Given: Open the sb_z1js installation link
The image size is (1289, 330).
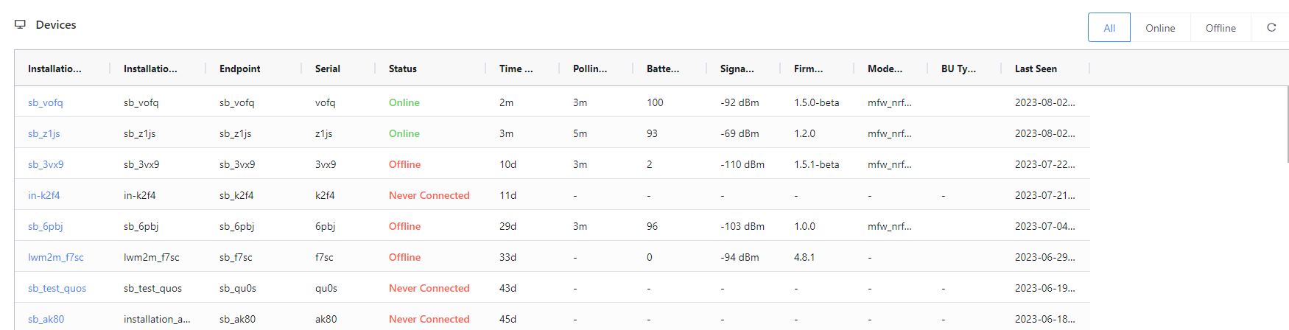Looking at the screenshot, I should coord(44,133).
